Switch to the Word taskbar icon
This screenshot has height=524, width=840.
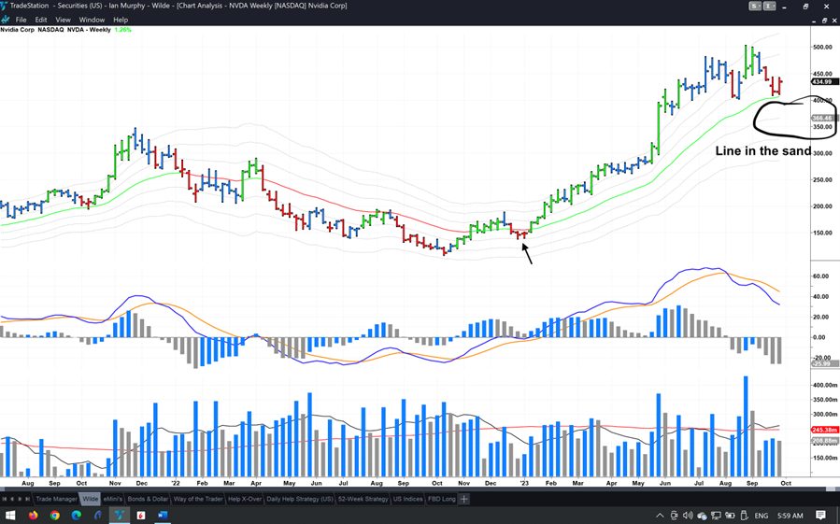tap(163, 515)
